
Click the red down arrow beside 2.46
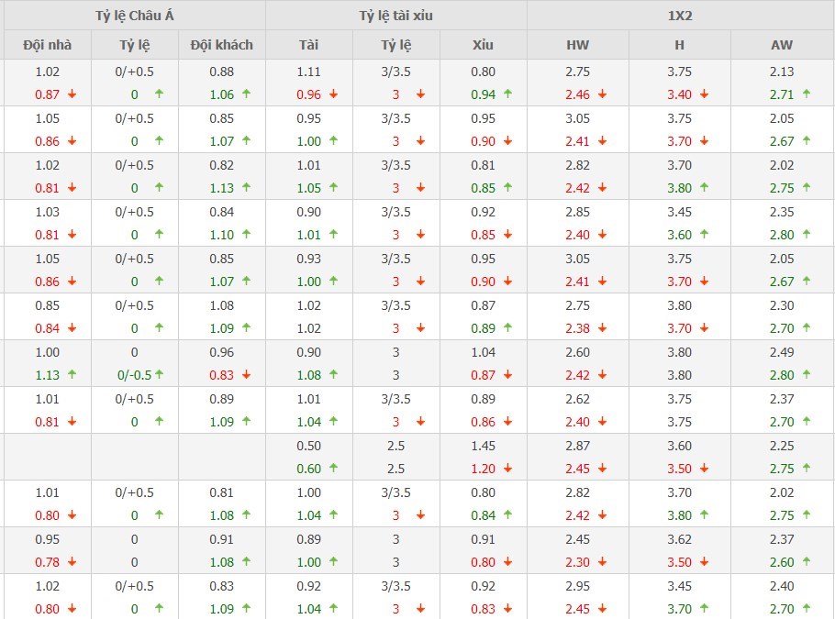click(602, 94)
